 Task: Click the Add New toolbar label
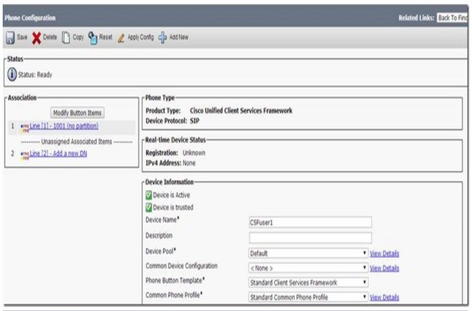179,37
